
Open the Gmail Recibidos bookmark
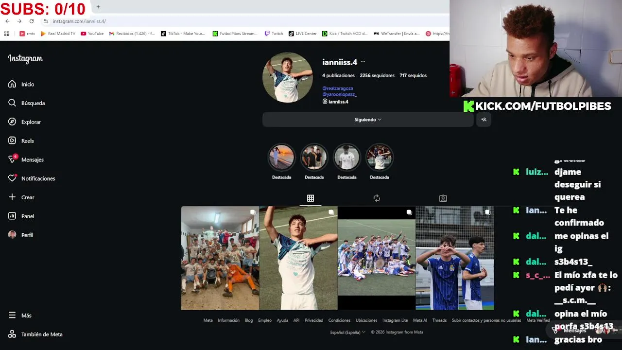(132, 34)
